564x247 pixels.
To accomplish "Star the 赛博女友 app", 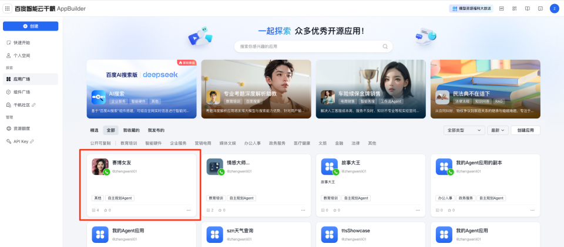I will tap(106, 211).
